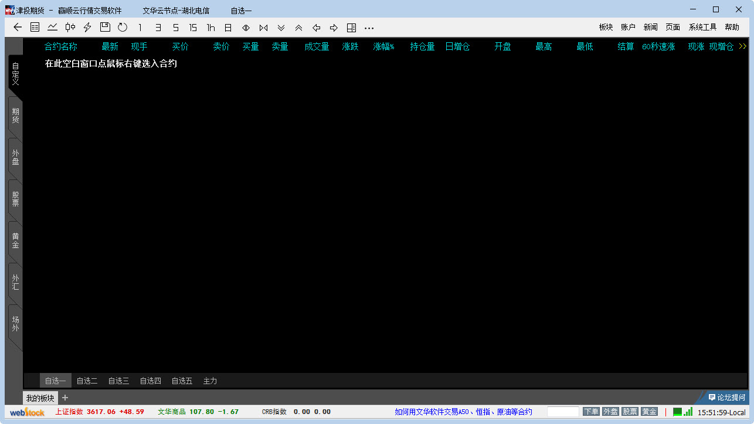
Task: Click the compress horizontally chart icon
Action: [x=263, y=27]
